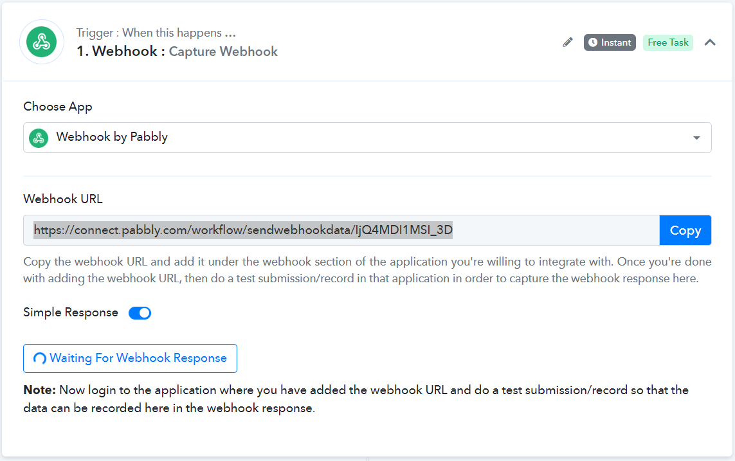
Task: Click the Free Task badge
Action: 667,42
